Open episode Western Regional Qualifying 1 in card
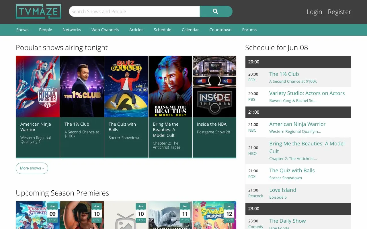Screen dimensions: 367x229 [x=36, y=140]
